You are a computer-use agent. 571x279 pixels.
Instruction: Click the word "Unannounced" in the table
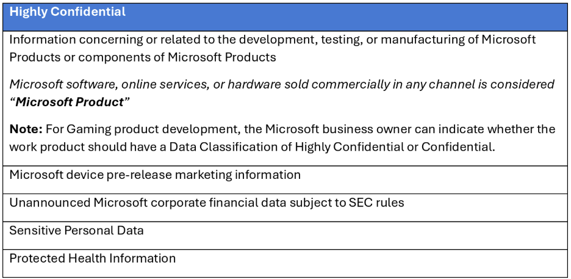point(49,203)
